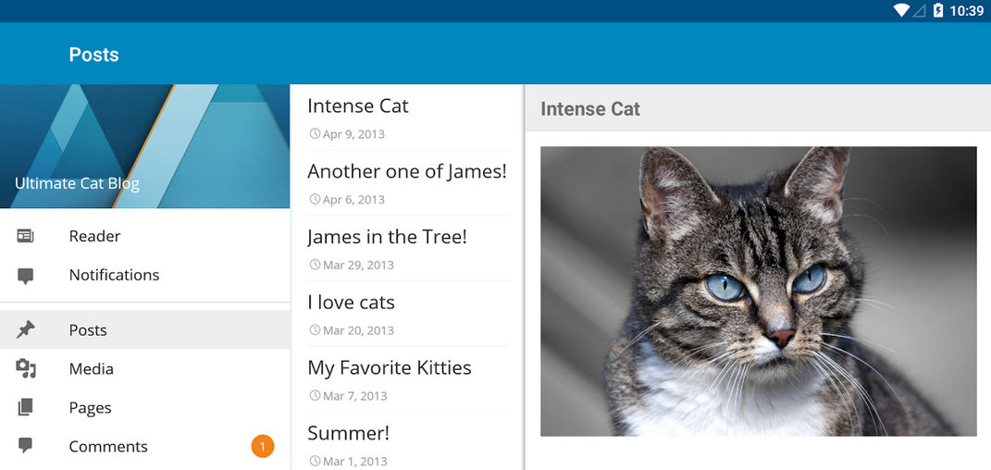Screen dimensions: 991x470
Task: Go to Notifications in the sidebar
Action: point(144,275)
